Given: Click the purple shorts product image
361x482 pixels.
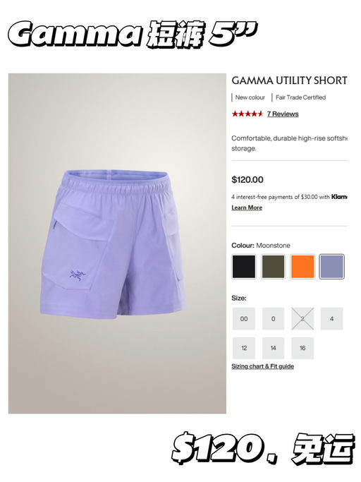Looking at the screenshot, I should pos(114,243).
